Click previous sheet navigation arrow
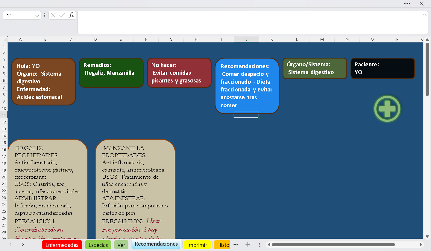The height and width of the screenshot is (251, 431). [11, 245]
